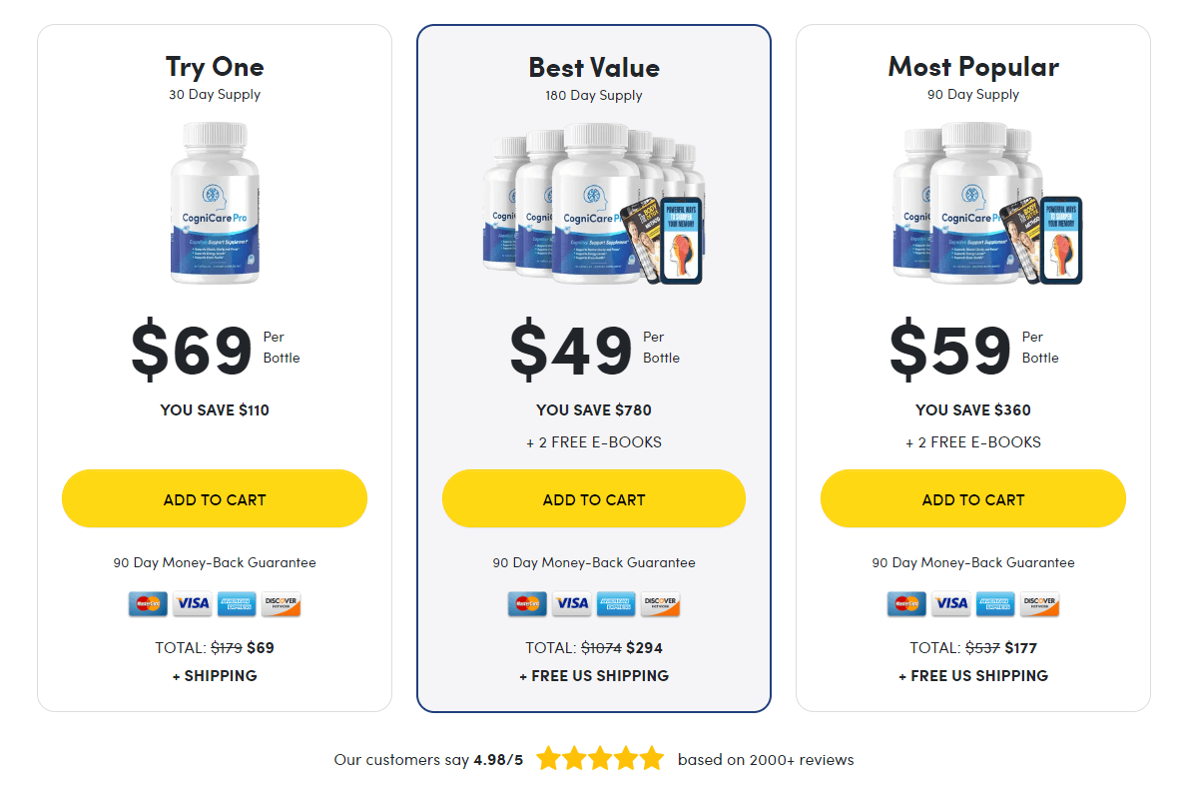Click Add to Cart for 90 Day Supply
The width and height of the screenshot is (1186, 785).
click(973, 498)
